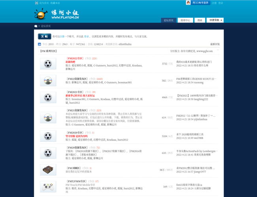Open the 搜索 tab
Screen dimensions: 257x197
click(200, 20)
